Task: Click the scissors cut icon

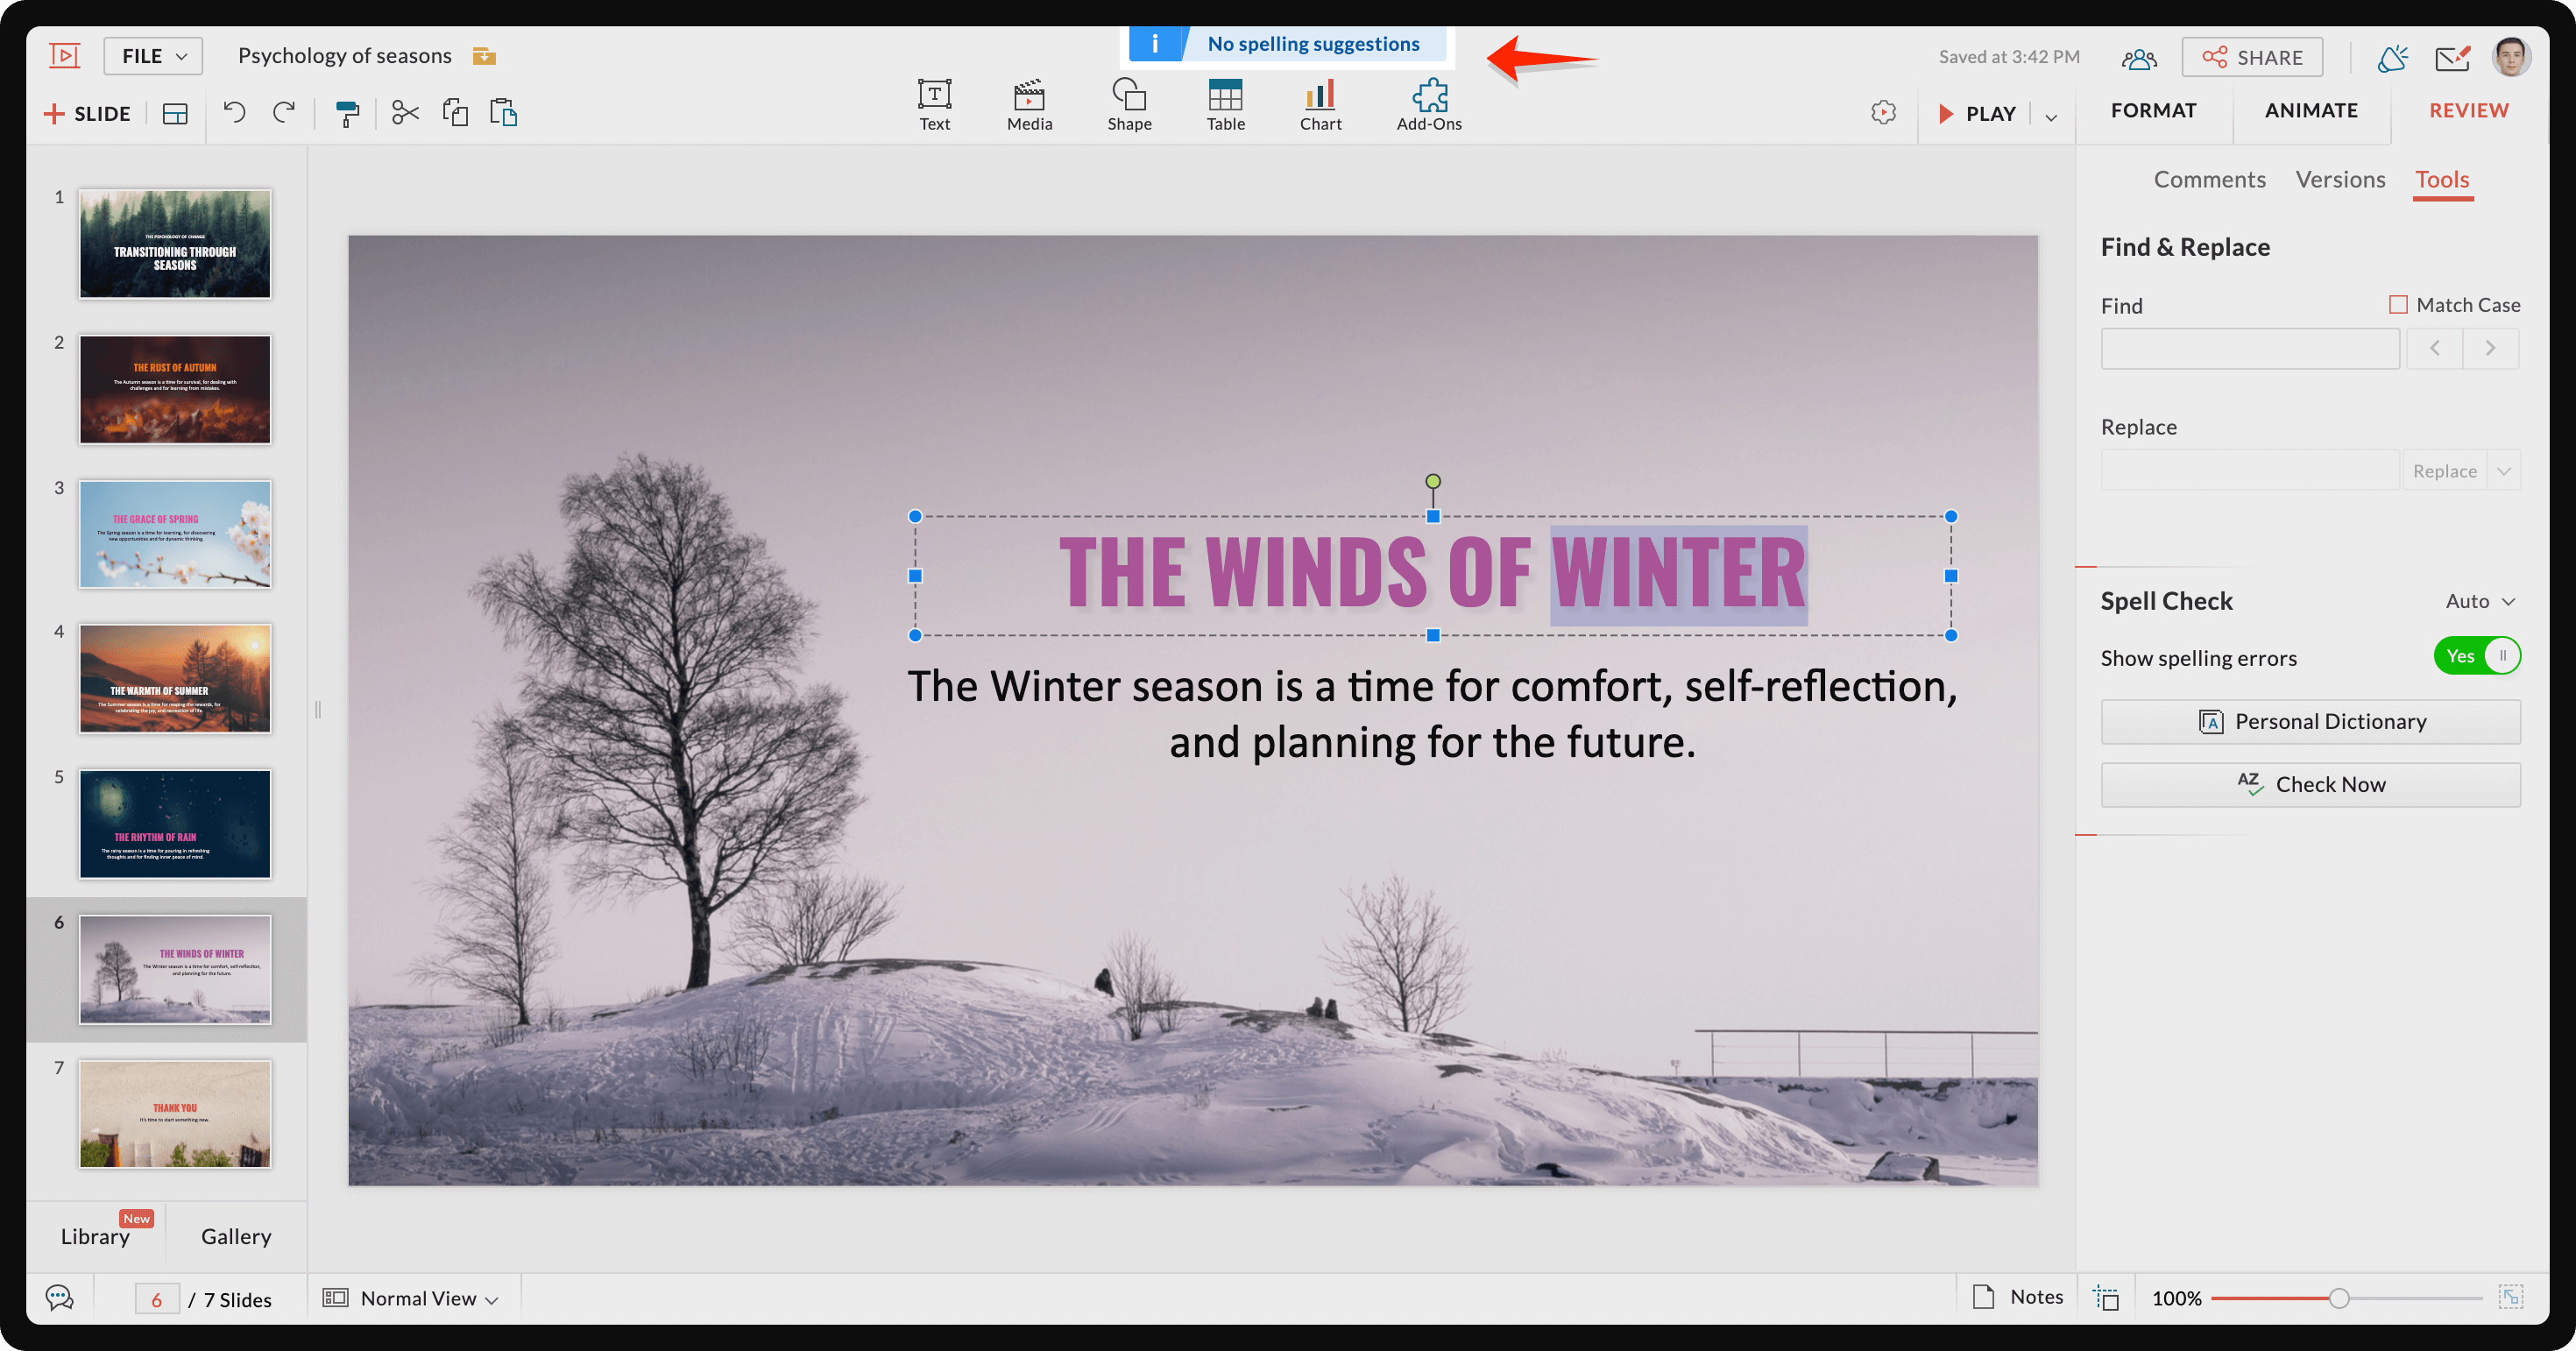Action: 405,113
